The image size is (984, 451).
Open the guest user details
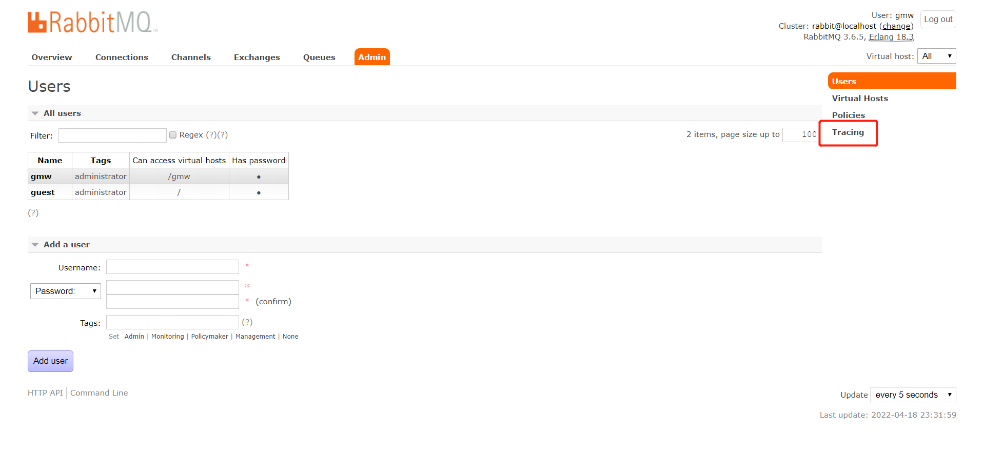click(43, 192)
